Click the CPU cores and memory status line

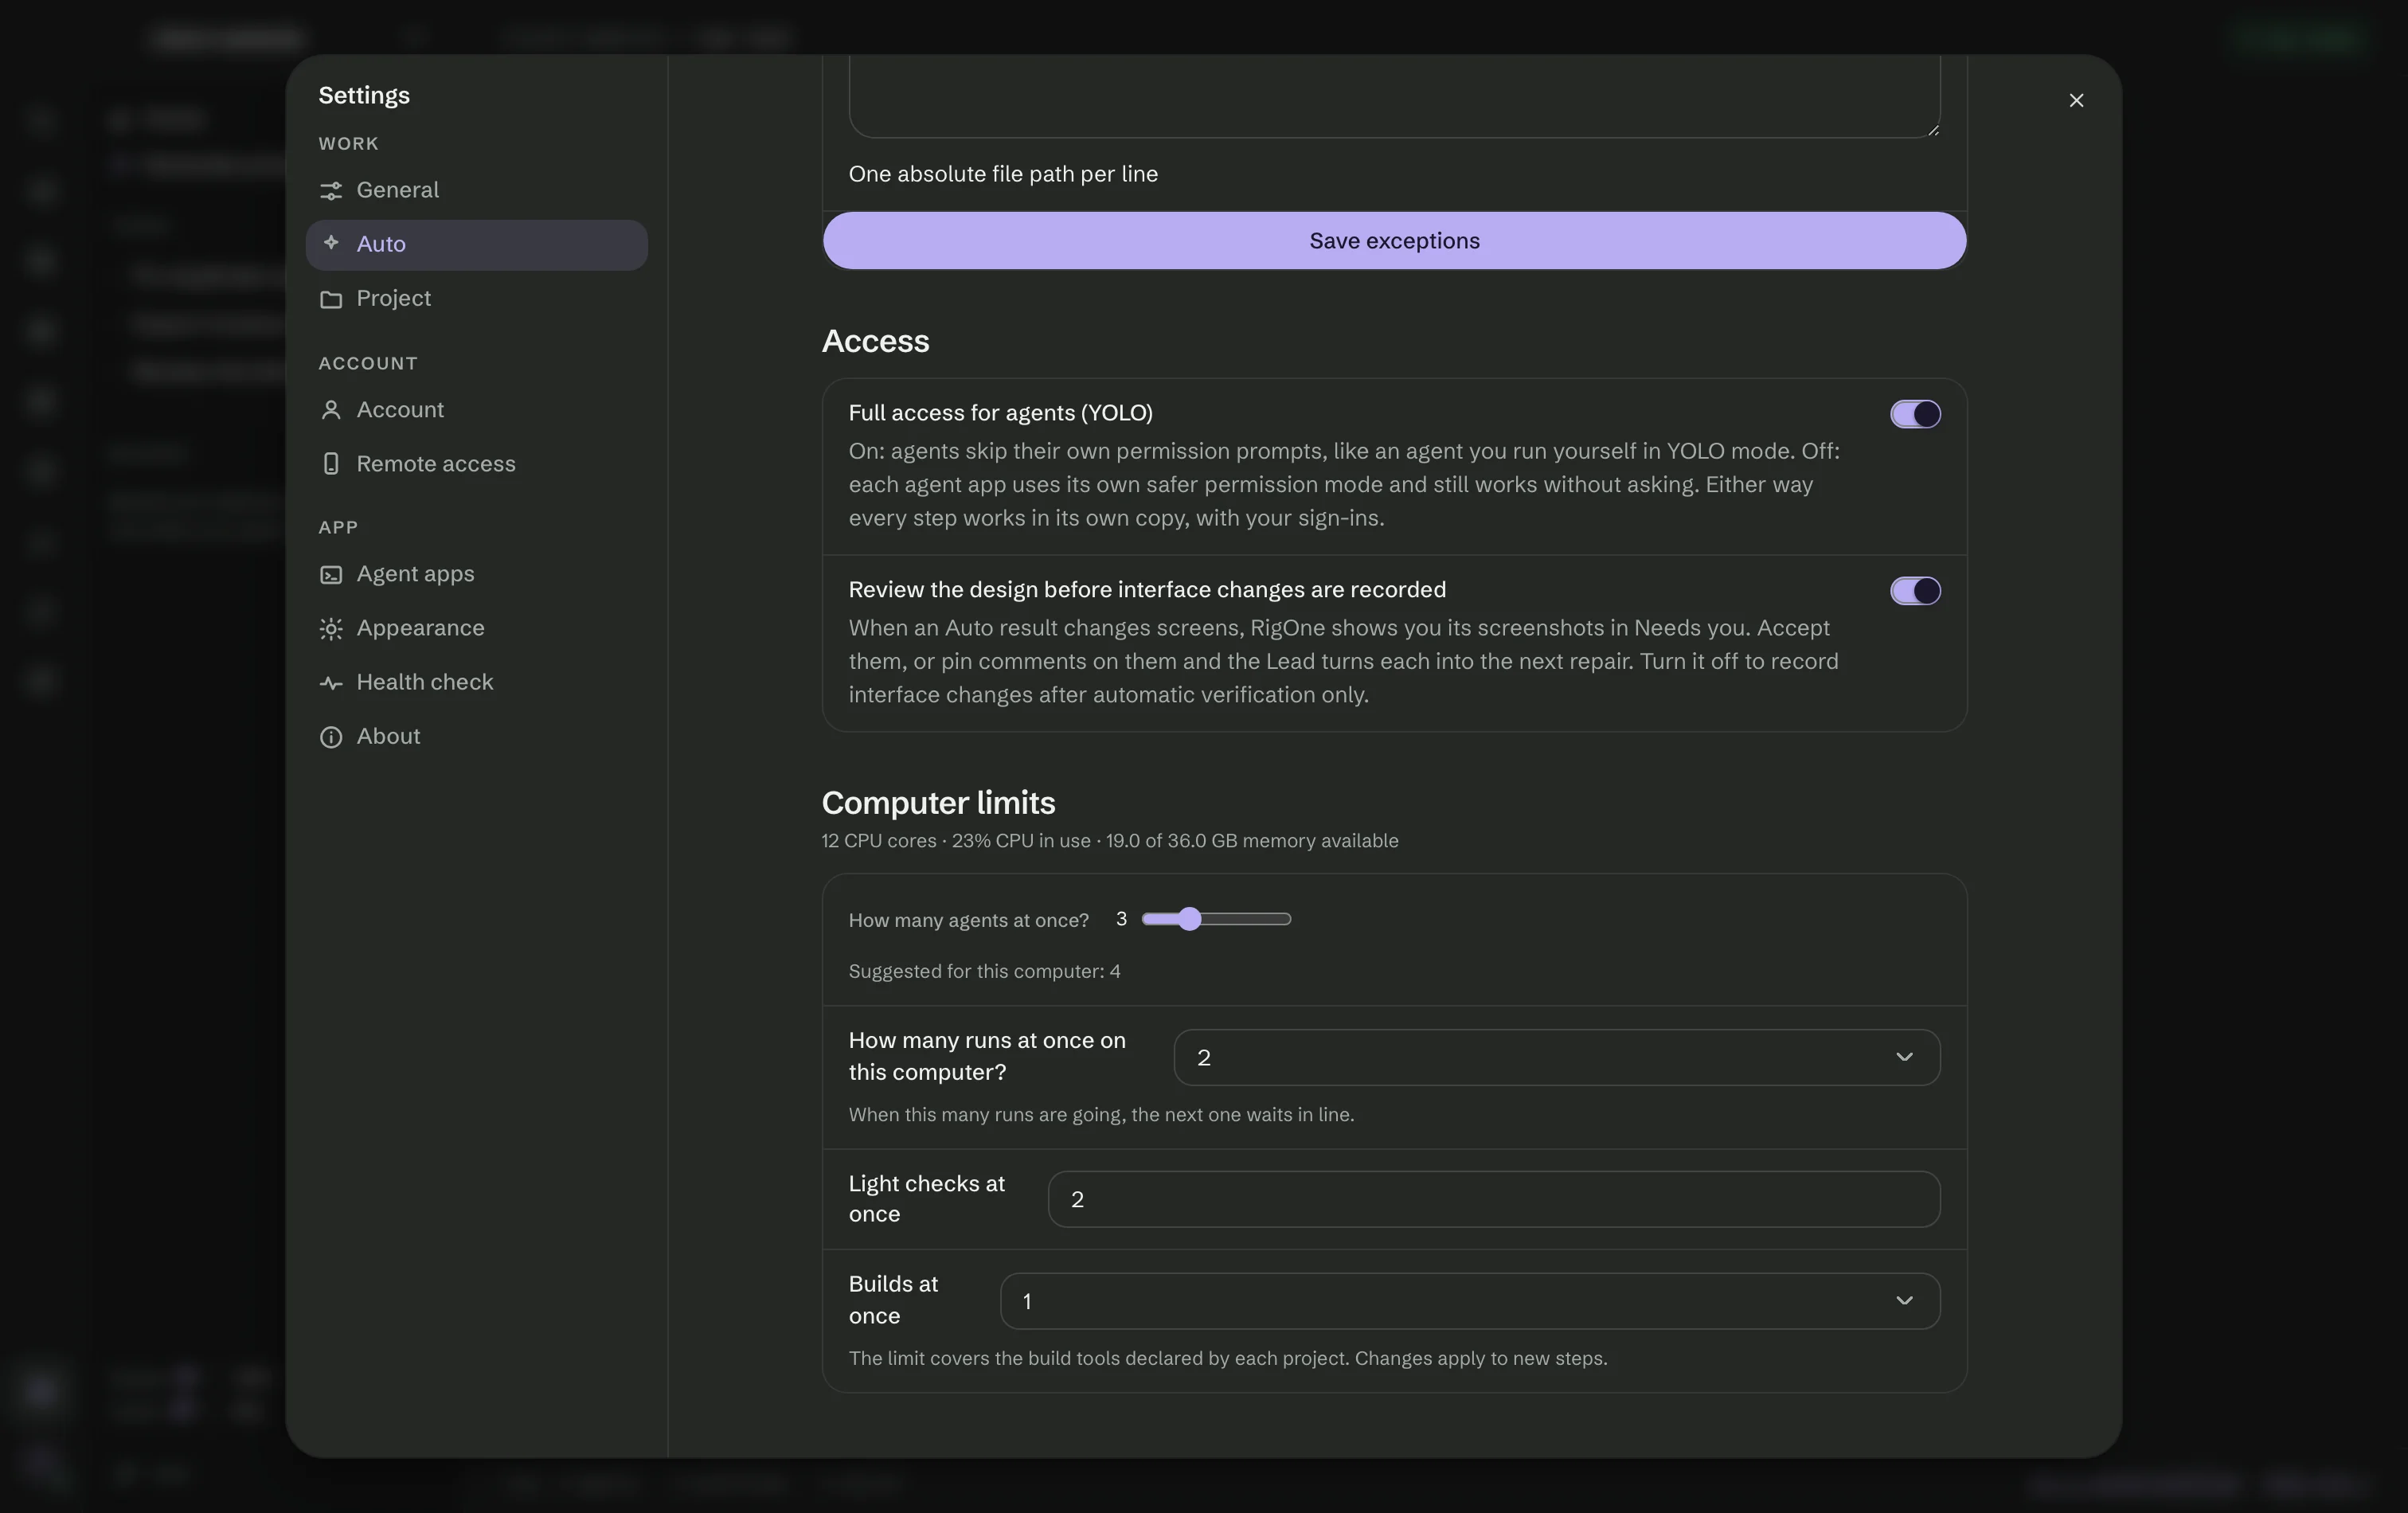1110,841
